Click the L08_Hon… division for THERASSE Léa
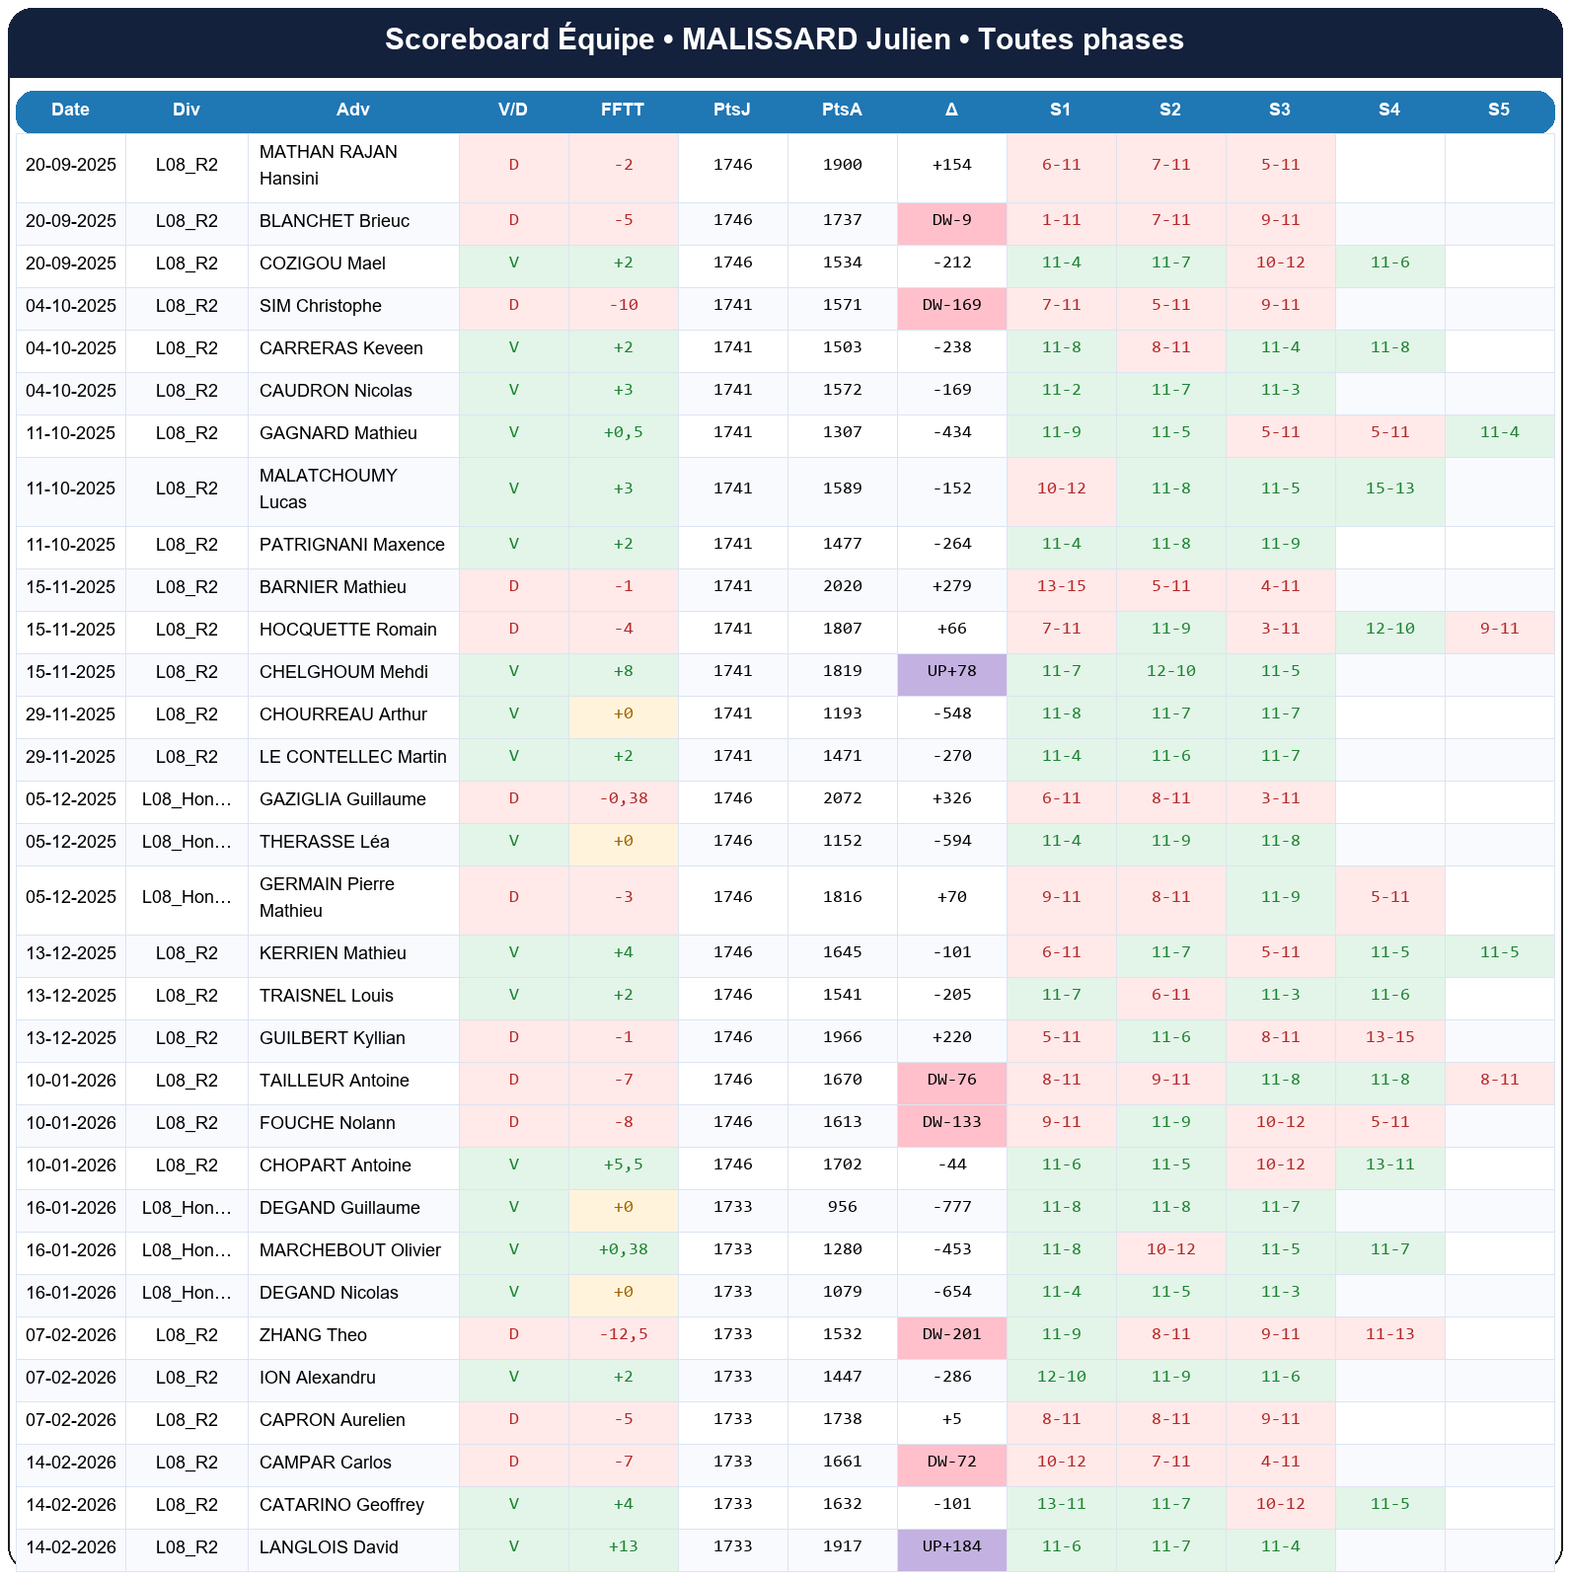This screenshot has width=1570, height=1578. point(187,842)
